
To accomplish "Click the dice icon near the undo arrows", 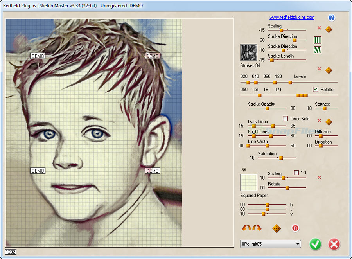I will (x=276, y=228).
